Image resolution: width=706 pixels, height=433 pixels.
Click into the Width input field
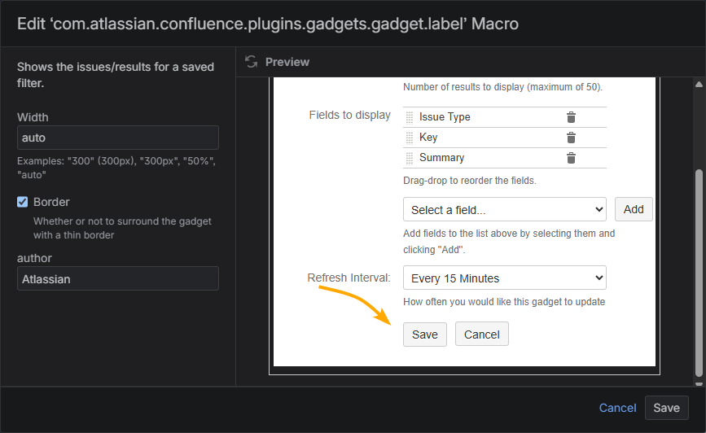(x=117, y=138)
